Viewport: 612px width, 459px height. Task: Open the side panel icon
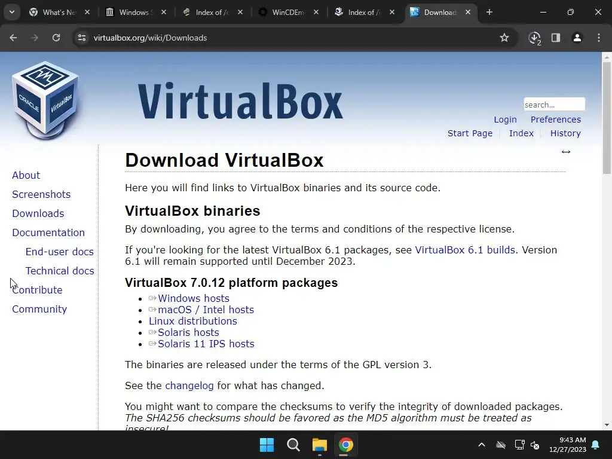pos(556,38)
